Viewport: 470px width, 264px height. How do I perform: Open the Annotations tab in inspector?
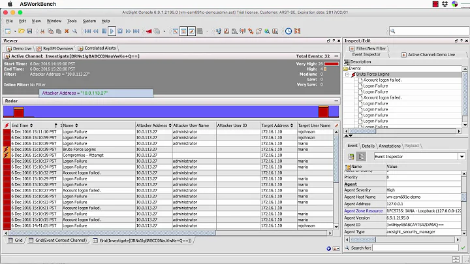tap(389, 146)
